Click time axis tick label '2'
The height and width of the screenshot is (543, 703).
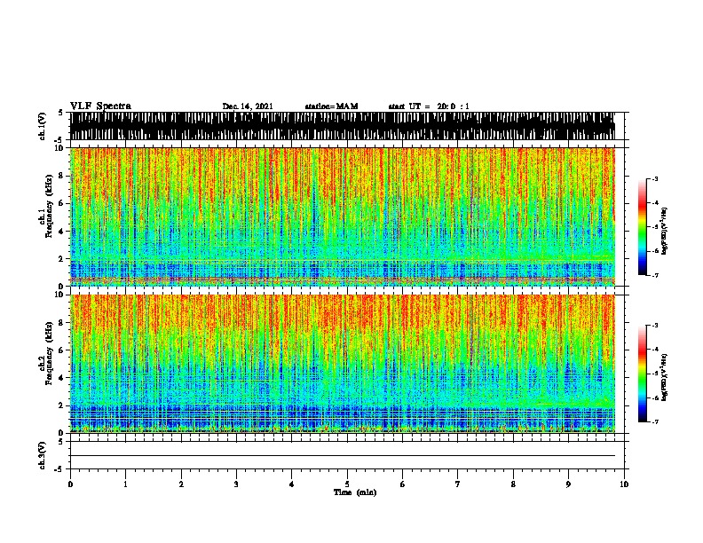(181, 484)
